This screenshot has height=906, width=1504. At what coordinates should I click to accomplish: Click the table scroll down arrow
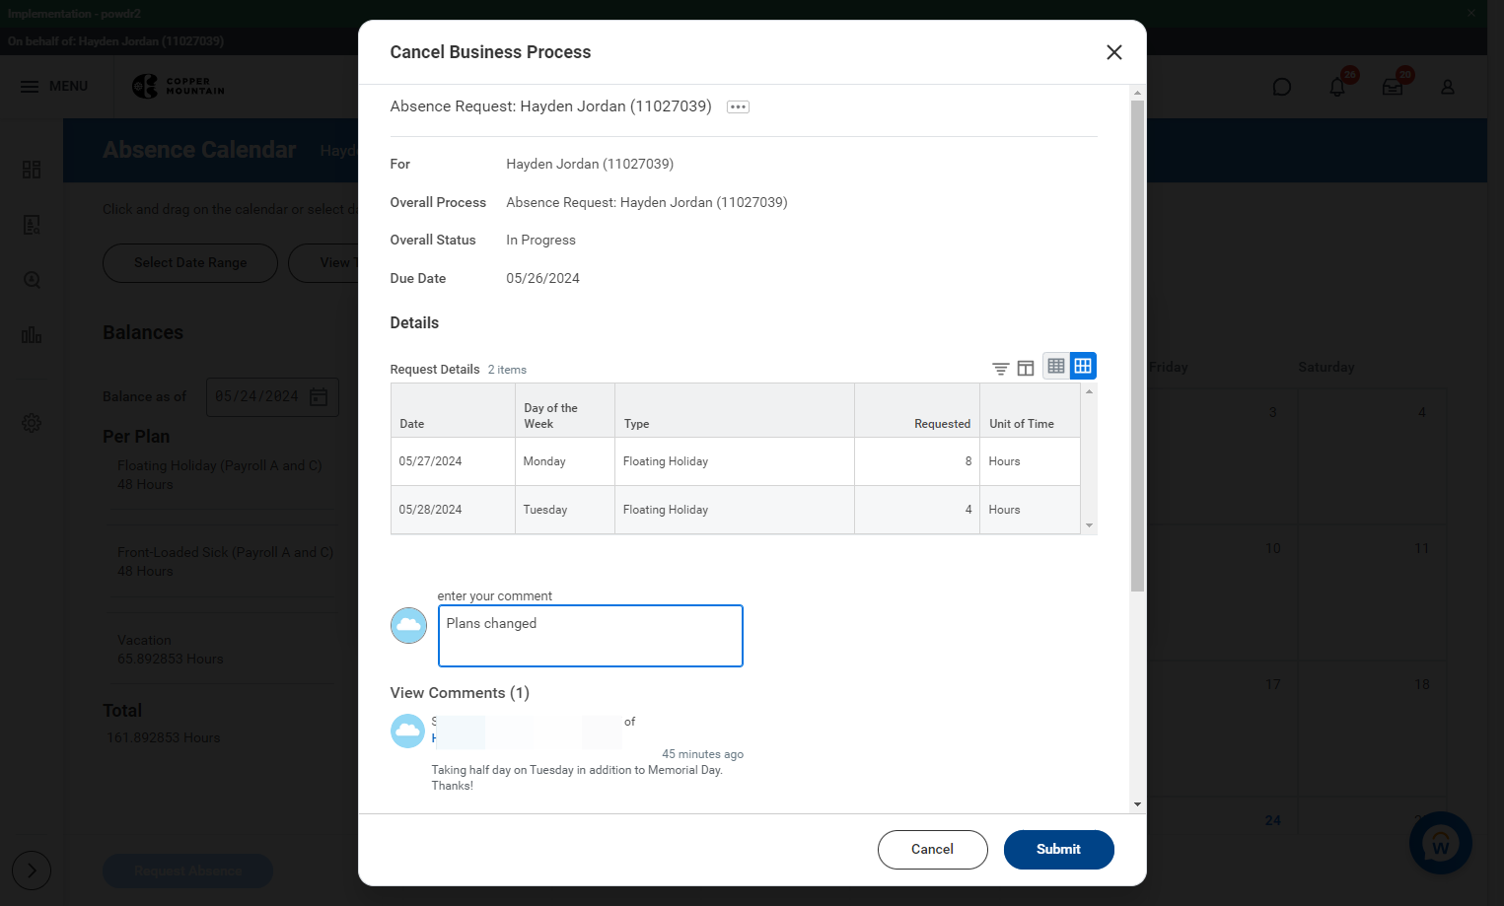1089,525
